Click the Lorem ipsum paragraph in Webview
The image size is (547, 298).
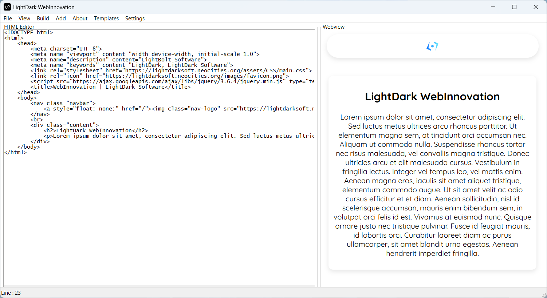click(x=432, y=185)
